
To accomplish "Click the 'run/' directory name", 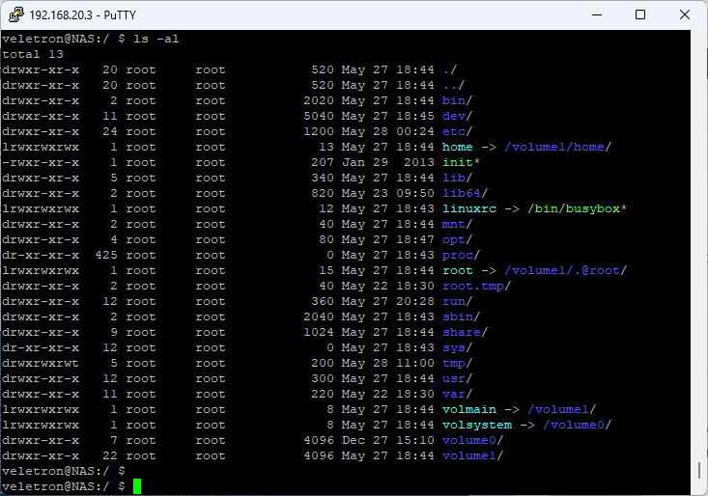I will (457, 301).
